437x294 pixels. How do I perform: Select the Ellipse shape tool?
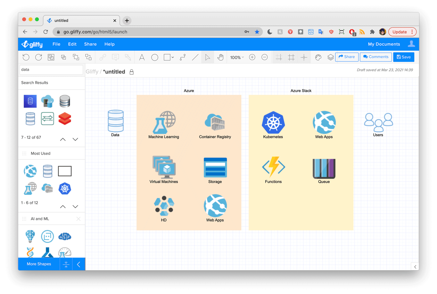point(155,57)
